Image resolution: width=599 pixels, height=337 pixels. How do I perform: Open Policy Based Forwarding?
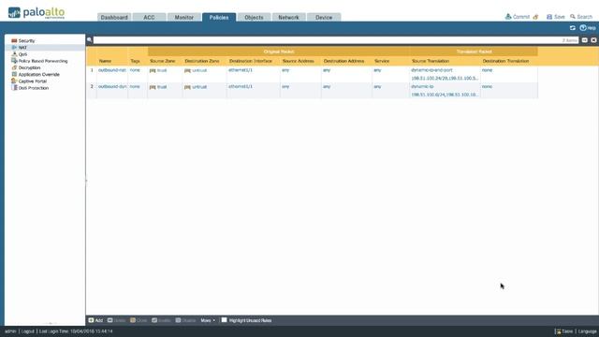(43, 61)
